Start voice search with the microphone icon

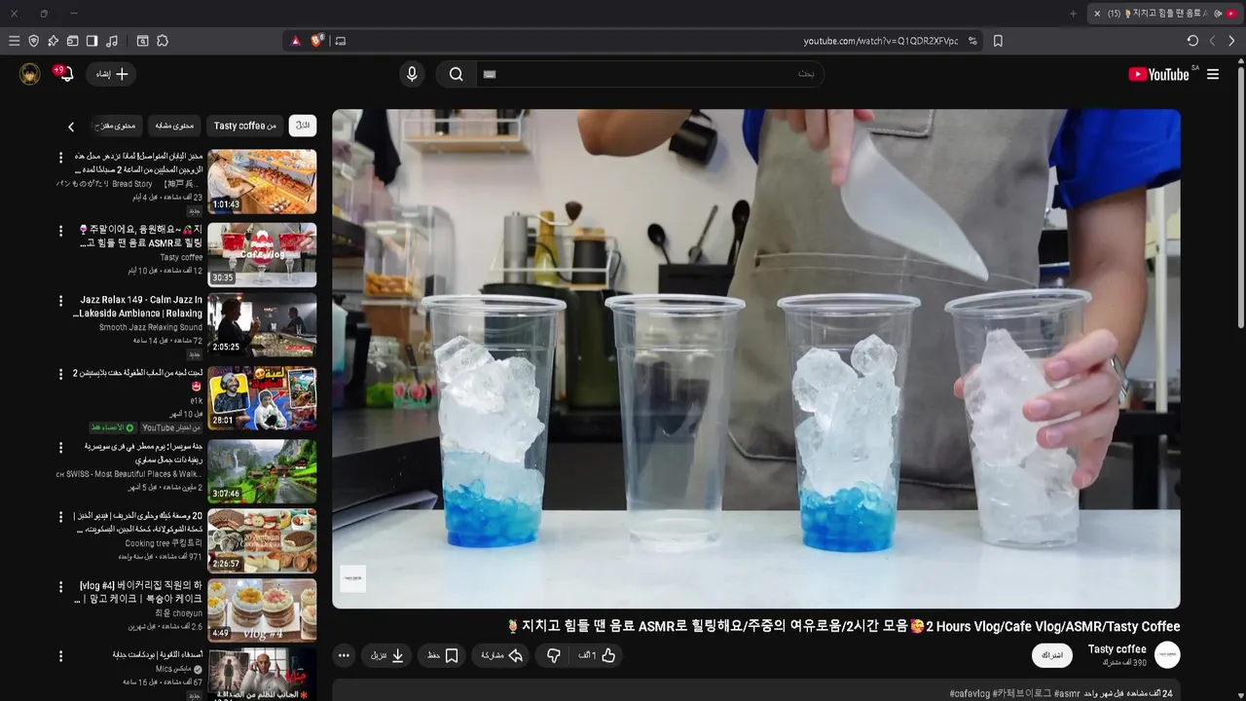click(412, 74)
